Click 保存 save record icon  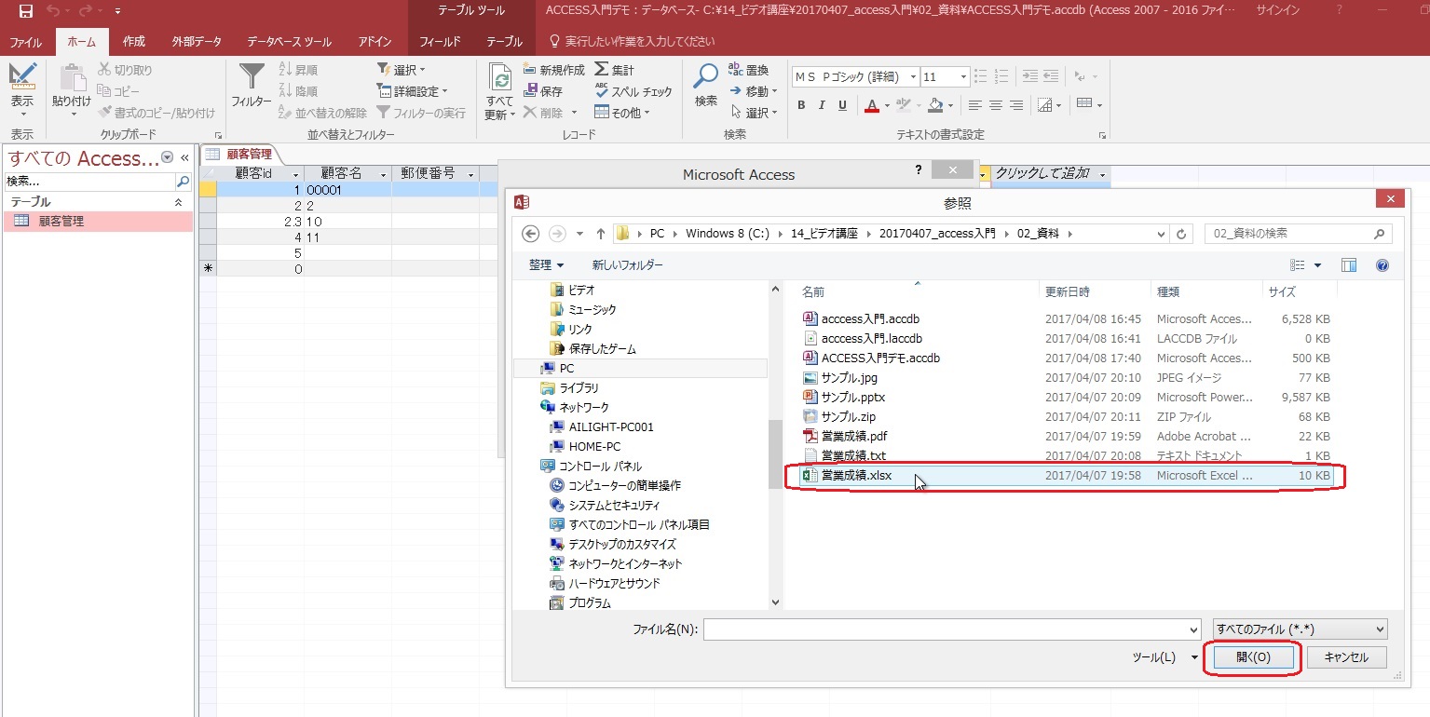pyautogui.click(x=530, y=91)
